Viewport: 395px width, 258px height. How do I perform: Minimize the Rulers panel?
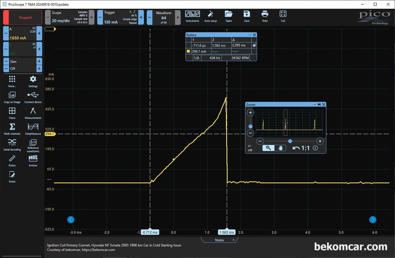tap(250, 35)
